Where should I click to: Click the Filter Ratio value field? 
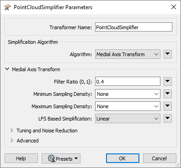(x=128, y=81)
